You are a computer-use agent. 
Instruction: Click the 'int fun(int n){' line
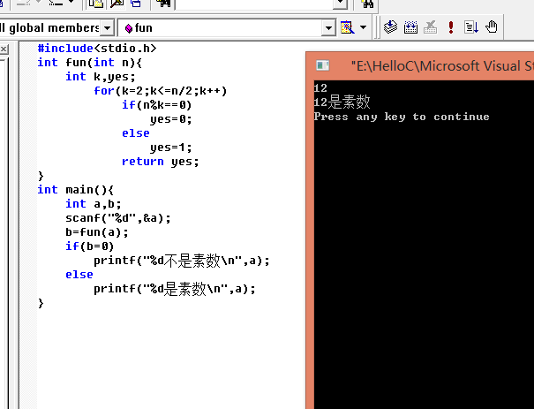(x=90, y=63)
